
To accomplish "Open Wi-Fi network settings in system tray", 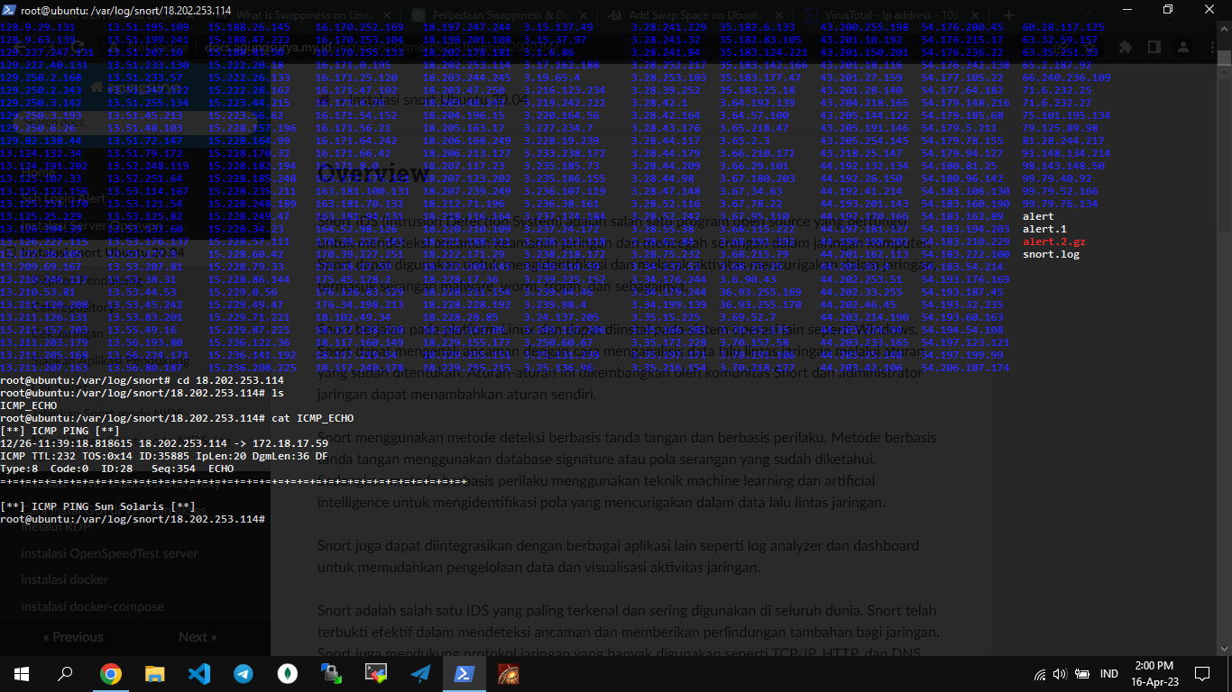I will tap(1040, 674).
